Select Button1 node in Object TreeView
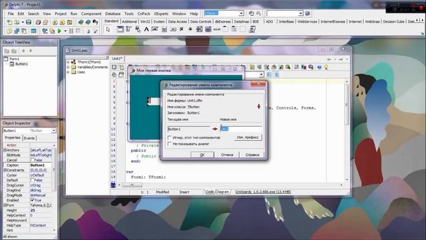Screen dimensions: 426x240 coord(21,64)
